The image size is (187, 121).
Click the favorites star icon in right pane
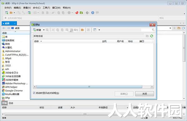tap(175, 28)
